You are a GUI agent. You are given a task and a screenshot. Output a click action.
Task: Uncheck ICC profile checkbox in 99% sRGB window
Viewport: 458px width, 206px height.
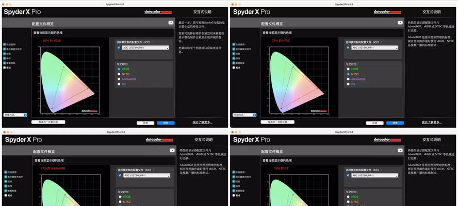(x=119, y=47)
